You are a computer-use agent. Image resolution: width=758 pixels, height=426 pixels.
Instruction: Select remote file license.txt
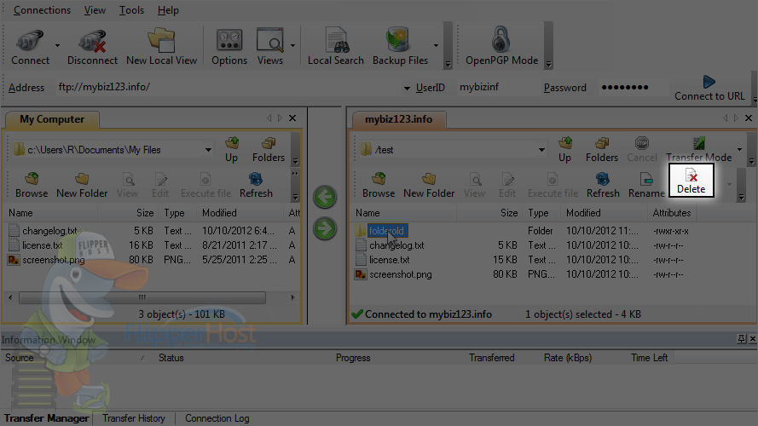(x=389, y=260)
